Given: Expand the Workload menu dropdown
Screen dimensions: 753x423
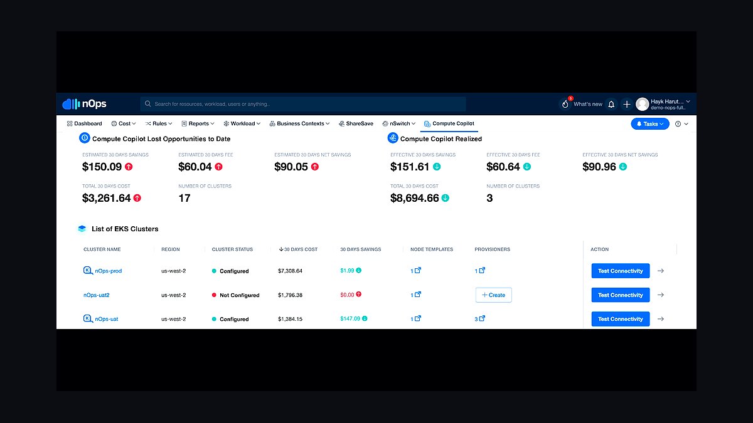Looking at the screenshot, I should pos(242,123).
